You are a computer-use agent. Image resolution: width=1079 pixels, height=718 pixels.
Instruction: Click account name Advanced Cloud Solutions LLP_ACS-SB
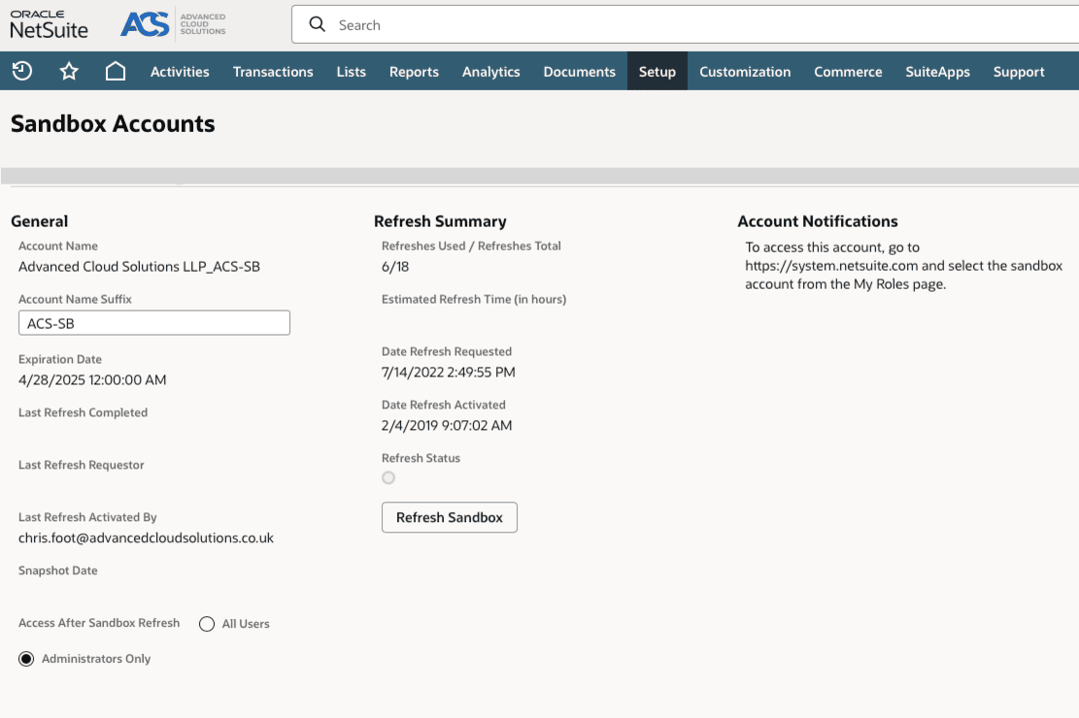click(139, 267)
